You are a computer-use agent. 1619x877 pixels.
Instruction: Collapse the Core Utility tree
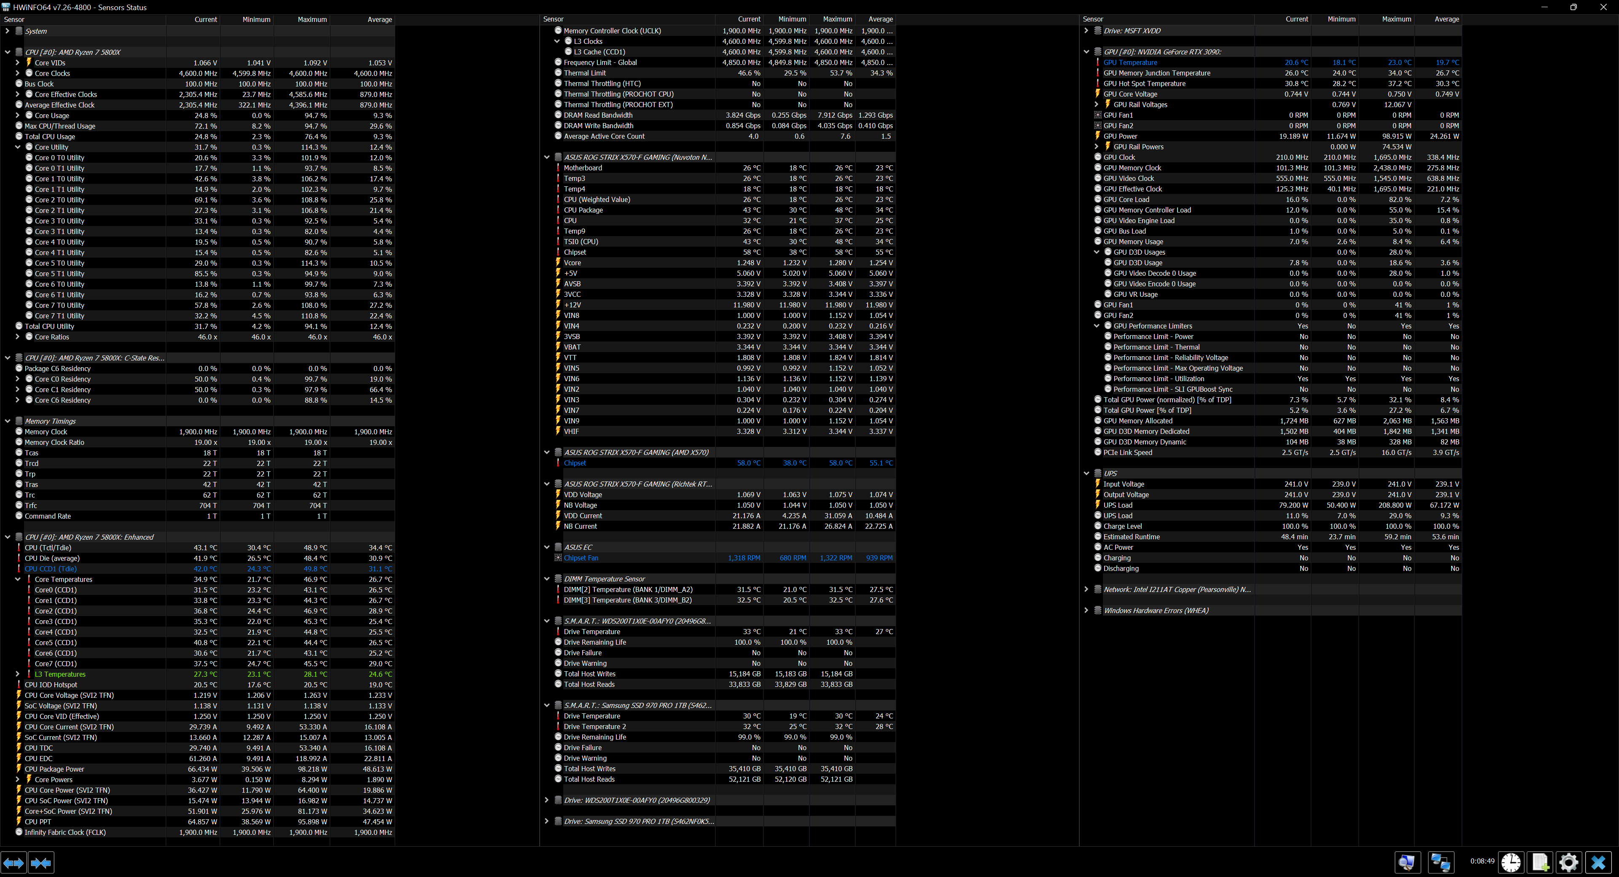point(18,147)
